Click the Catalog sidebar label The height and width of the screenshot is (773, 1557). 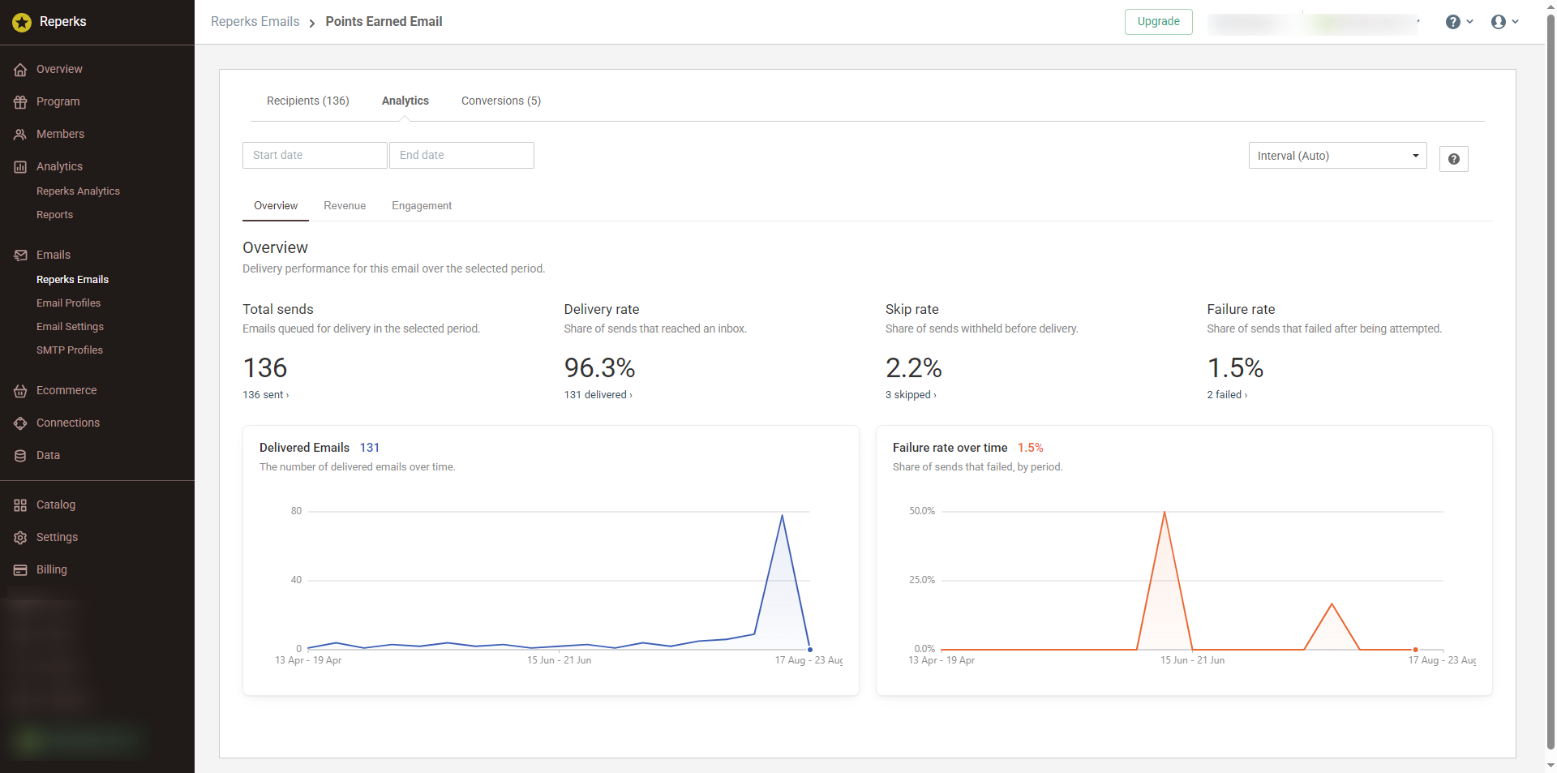tap(56, 505)
